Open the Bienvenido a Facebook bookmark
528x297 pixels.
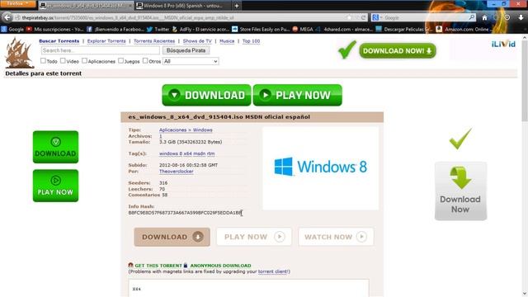(115, 30)
